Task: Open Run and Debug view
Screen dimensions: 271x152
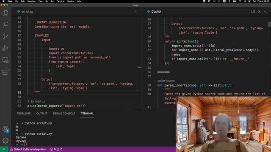Action: click(x=6, y=48)
